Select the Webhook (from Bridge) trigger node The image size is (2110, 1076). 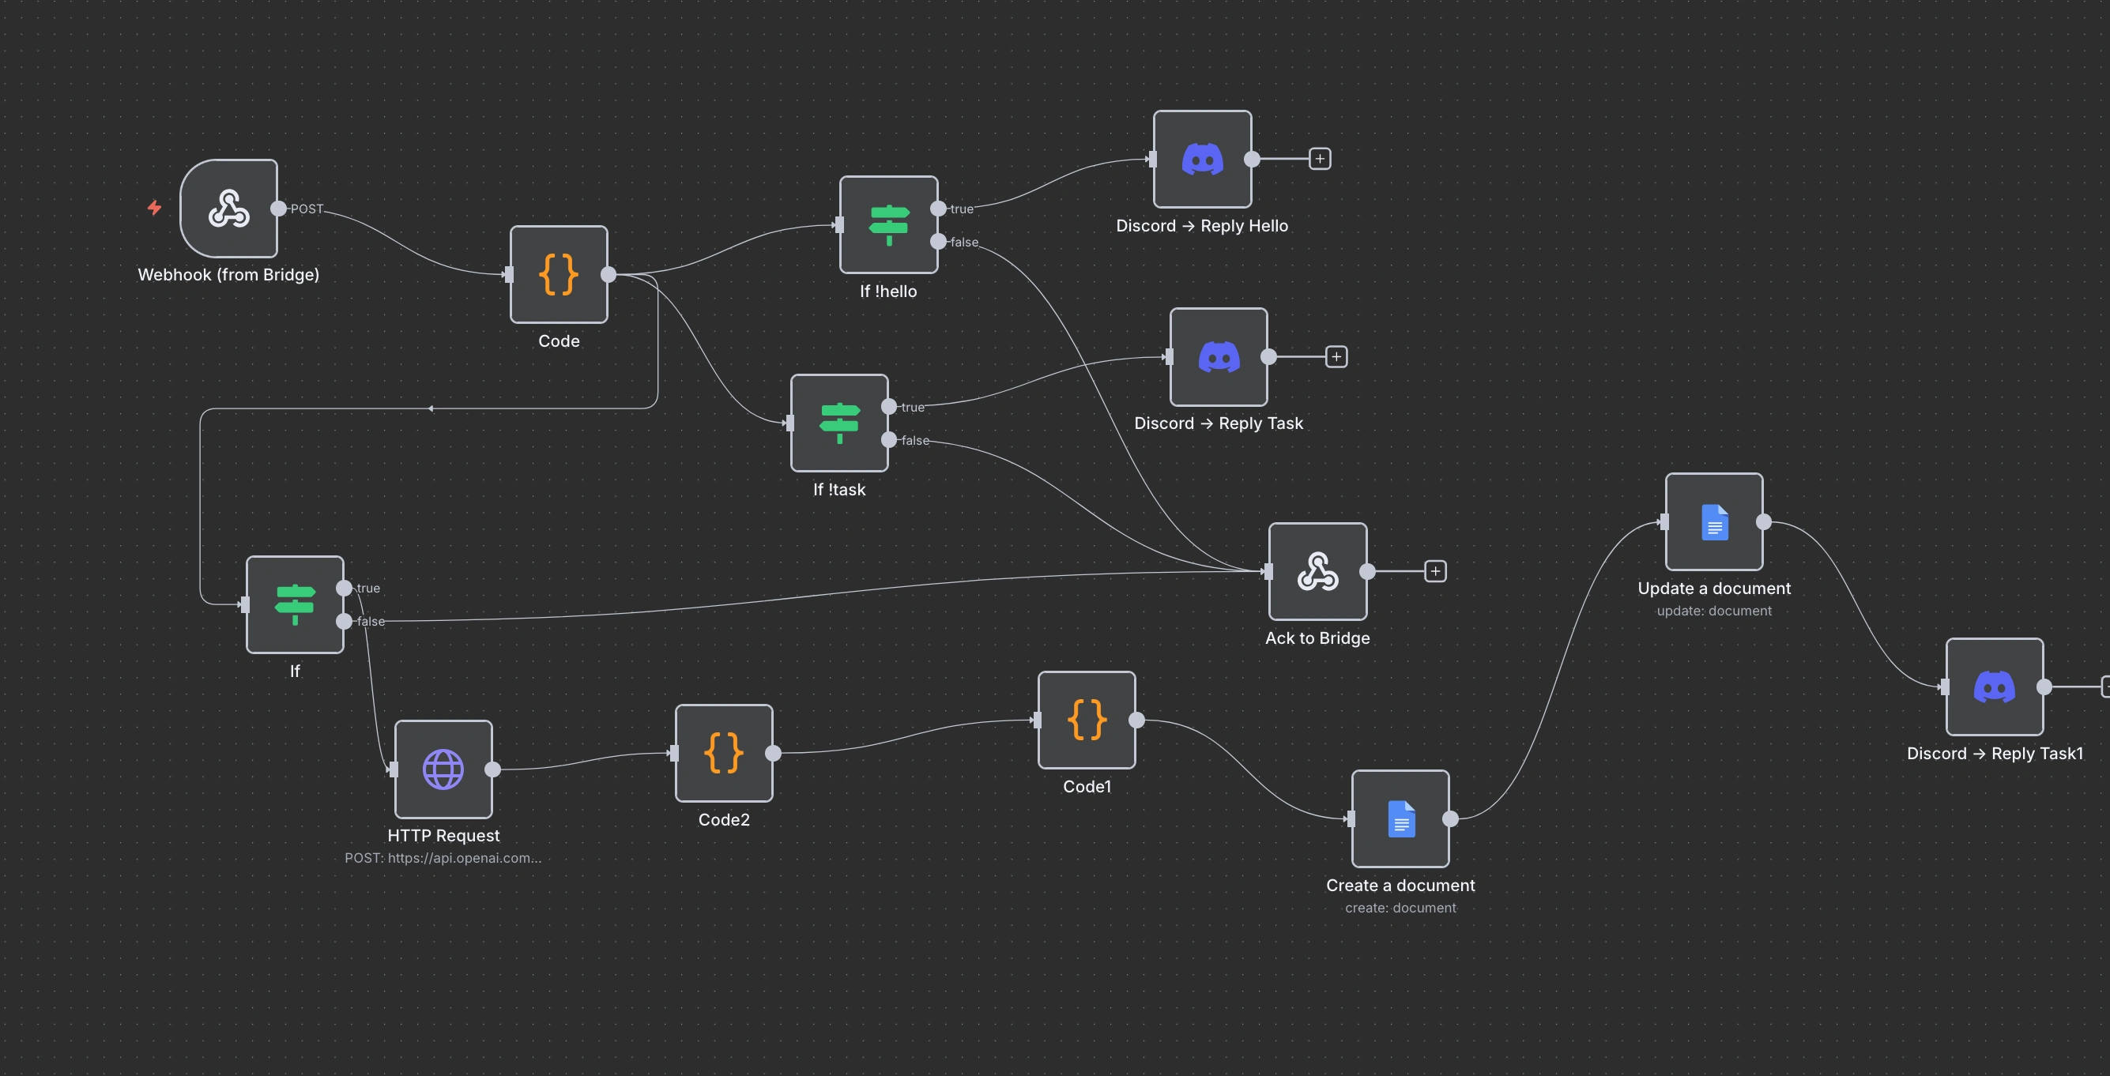(x=228, y=209)
